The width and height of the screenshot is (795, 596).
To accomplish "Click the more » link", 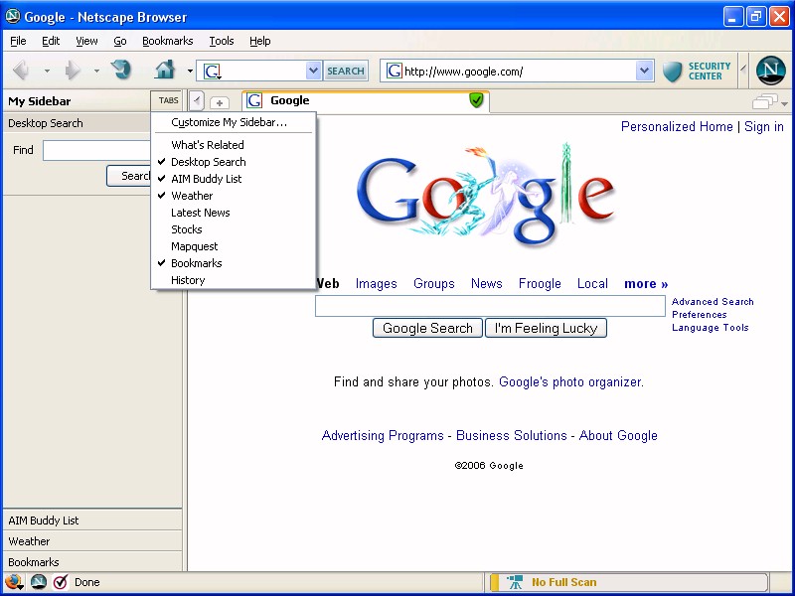I will (x=646, y=284).
